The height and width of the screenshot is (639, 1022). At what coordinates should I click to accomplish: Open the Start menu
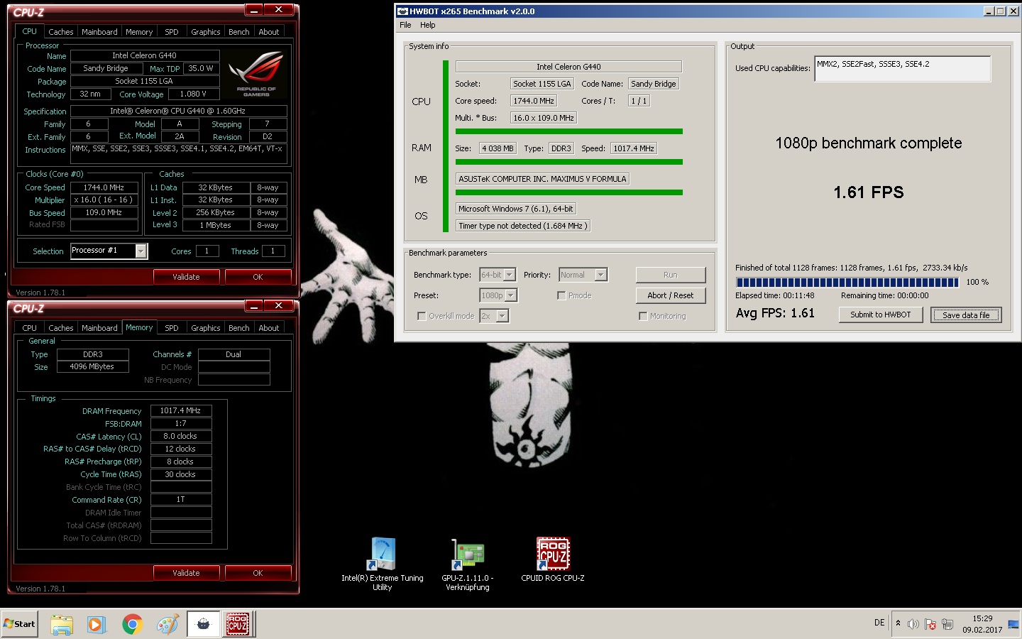click(20, 624)
